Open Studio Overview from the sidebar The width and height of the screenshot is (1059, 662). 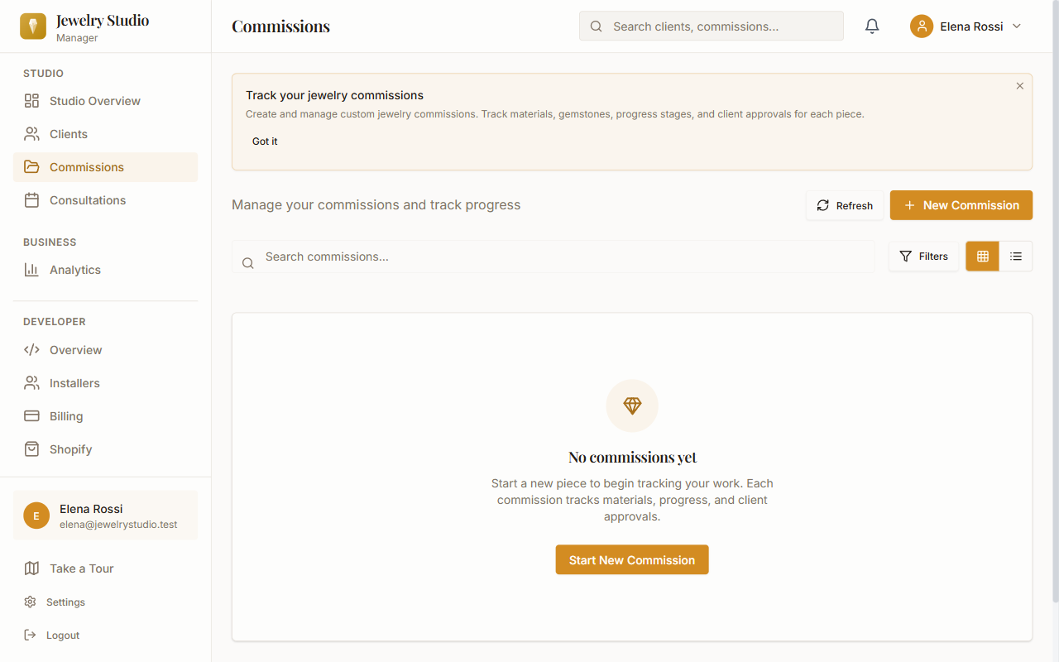click(x=94, y=100)
